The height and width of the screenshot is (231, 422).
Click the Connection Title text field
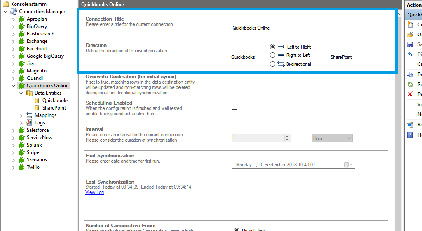pos(293,28)
